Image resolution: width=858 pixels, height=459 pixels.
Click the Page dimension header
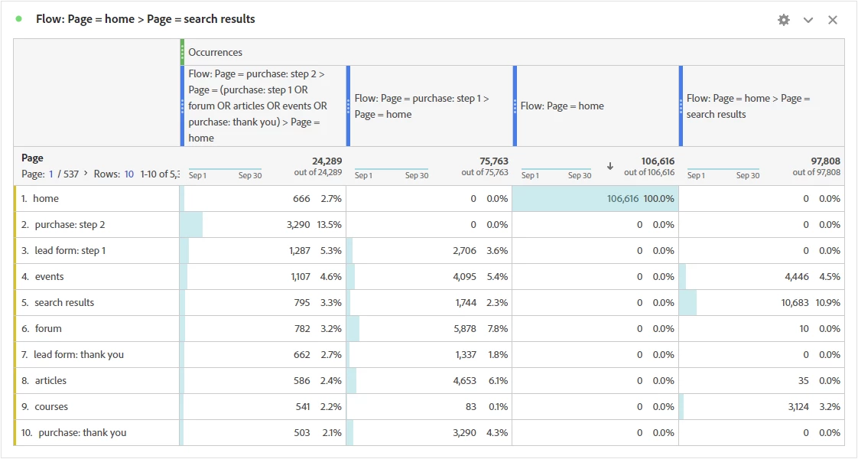tap(32, 158)
